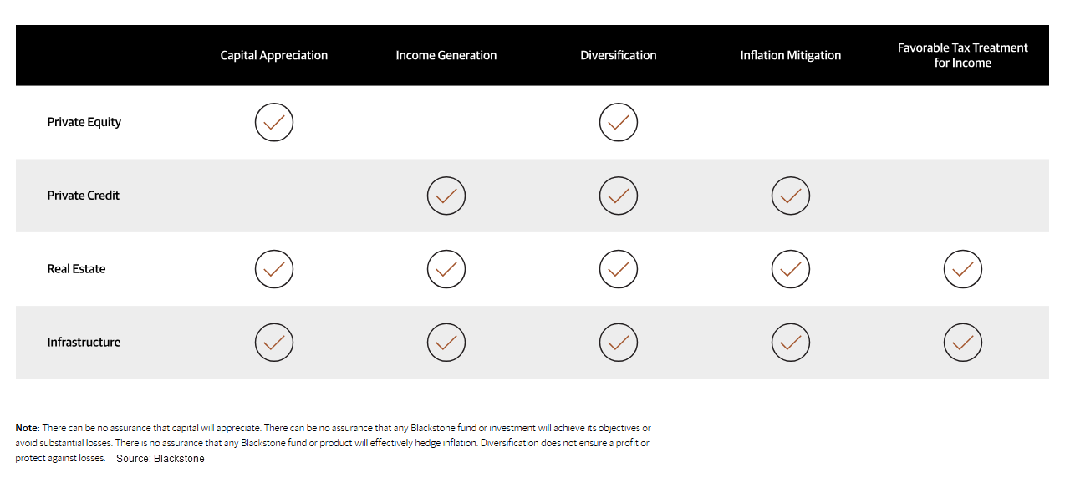Click Private Credit Income Generation checkmark

pos(446,196)
